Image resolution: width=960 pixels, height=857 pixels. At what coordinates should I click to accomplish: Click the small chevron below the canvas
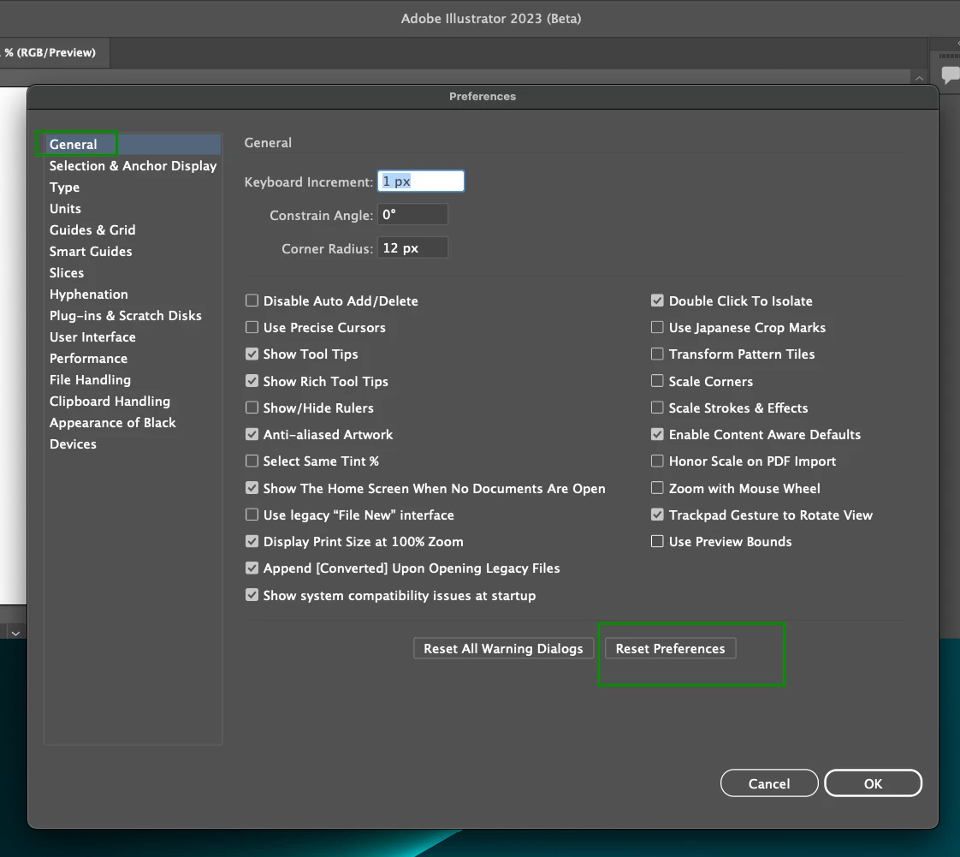click(x=16, y=633)
